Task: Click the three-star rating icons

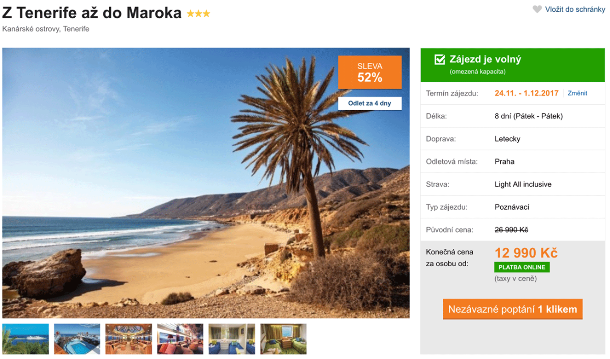Action: point(198,14)
